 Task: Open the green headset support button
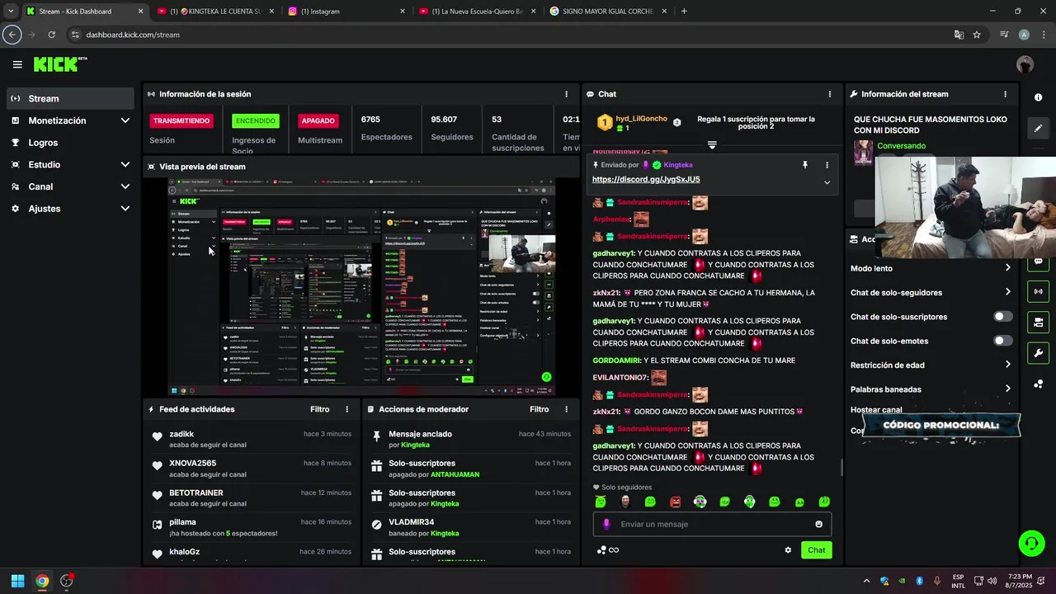pos(1031,543)
